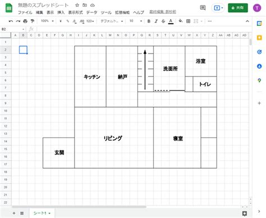Screen dimensions: 266x218
Task: Open Maps side panel
Action: coord(259,80)
